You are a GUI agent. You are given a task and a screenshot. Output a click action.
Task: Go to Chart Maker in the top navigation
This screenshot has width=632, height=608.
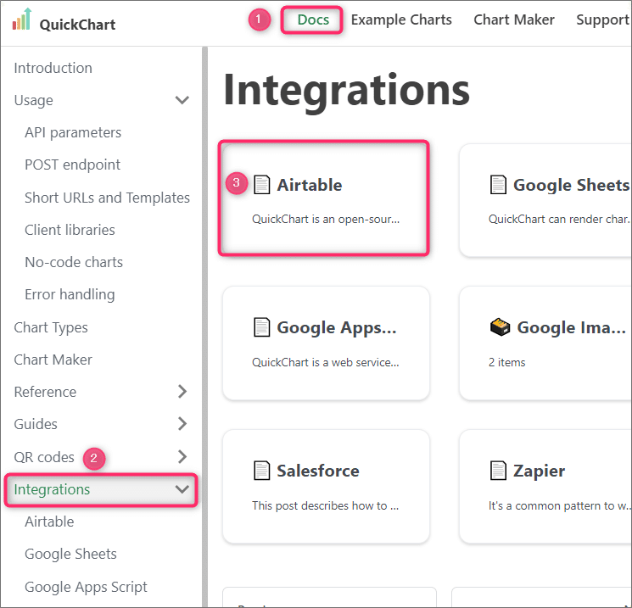[x=514, y=20]
